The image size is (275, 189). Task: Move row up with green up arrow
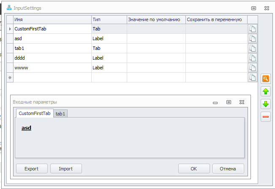point(266,91)
